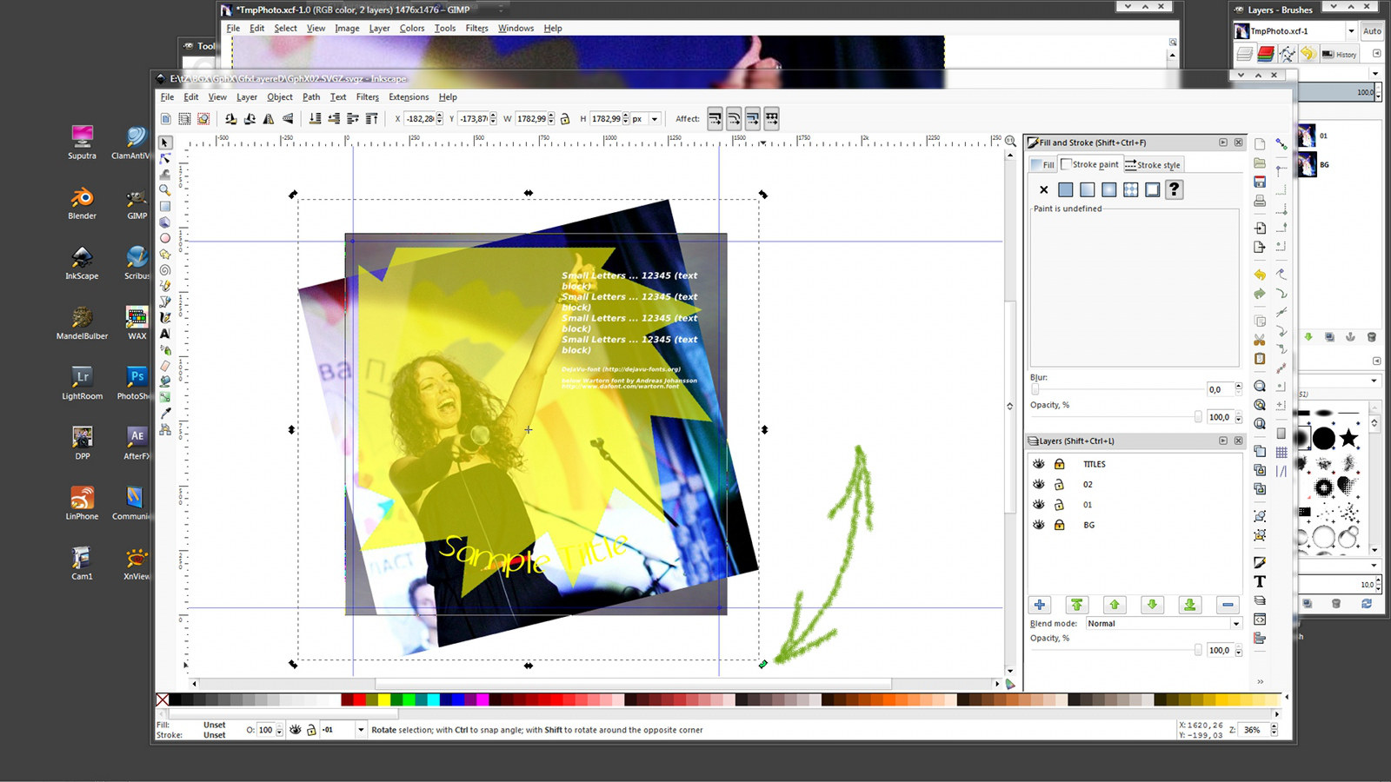Image resolution: width=1391 pixels, height=782 pixels.
Task: Open the rotation angle dropdown near status bar
Action: point(359,730)
